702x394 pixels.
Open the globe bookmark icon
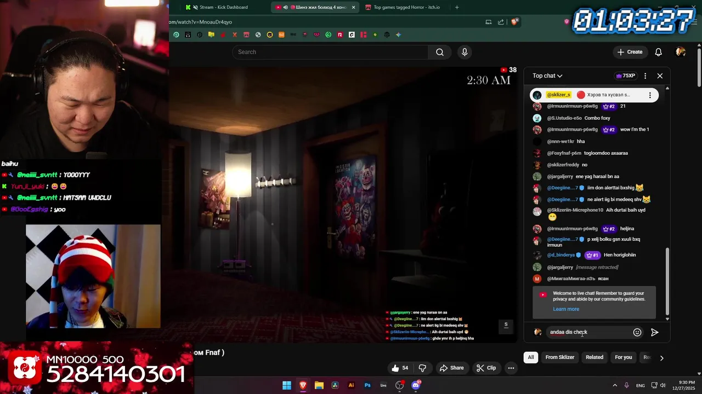[258, 34]
